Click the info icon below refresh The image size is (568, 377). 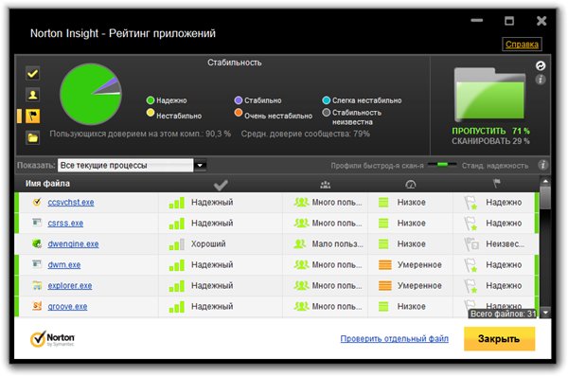point(541,80)
